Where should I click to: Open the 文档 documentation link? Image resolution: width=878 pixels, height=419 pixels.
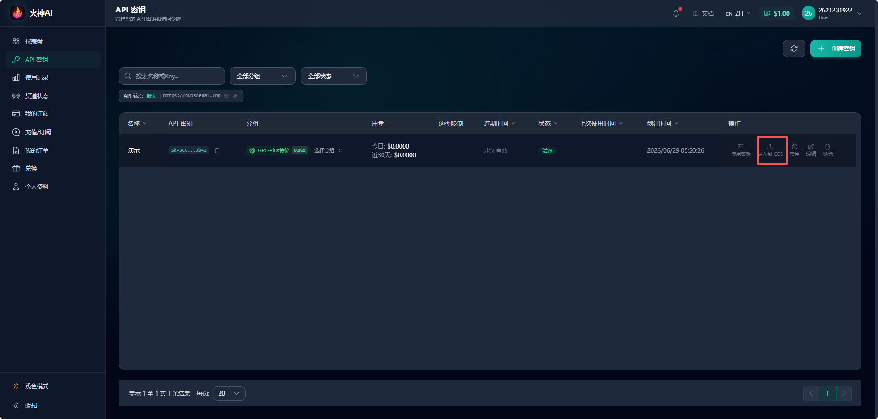703,13
